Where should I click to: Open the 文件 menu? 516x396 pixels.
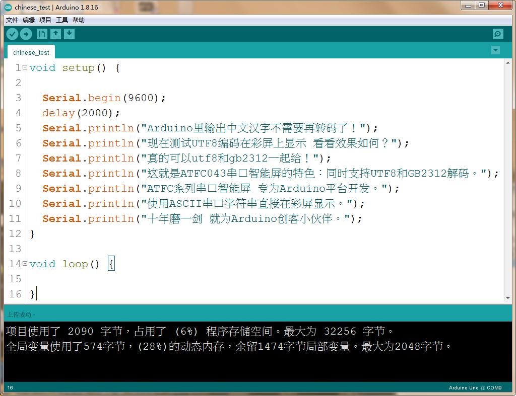point(12,20)
